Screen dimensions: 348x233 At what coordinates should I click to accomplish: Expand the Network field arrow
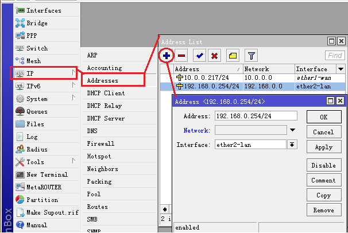[292, 130]
